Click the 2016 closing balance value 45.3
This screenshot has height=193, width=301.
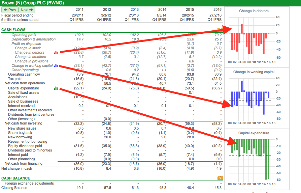(218, 188)
